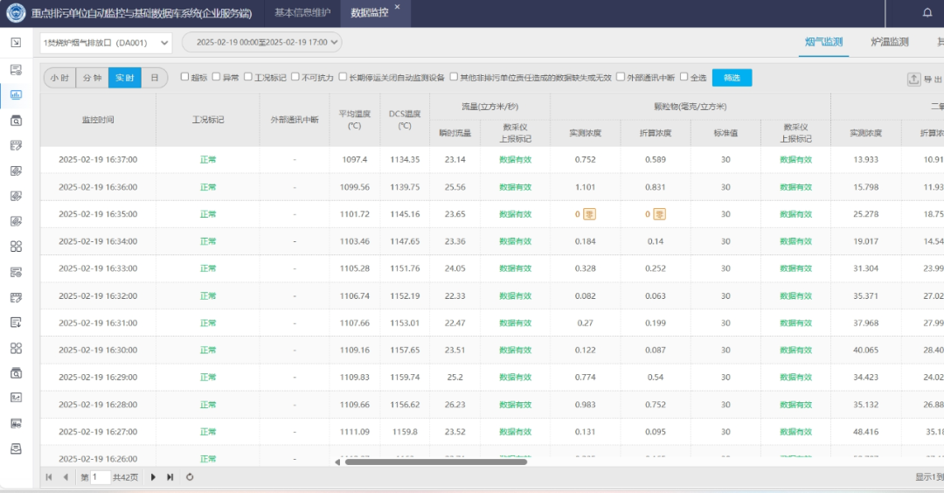Switch to the 炉温监测 tab

(889, 42)
